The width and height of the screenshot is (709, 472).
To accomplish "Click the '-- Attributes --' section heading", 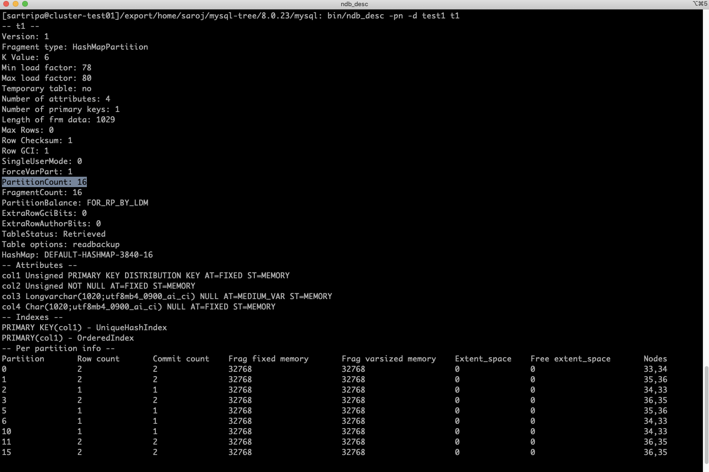I will pyautogui.click(x=40, y=265).
